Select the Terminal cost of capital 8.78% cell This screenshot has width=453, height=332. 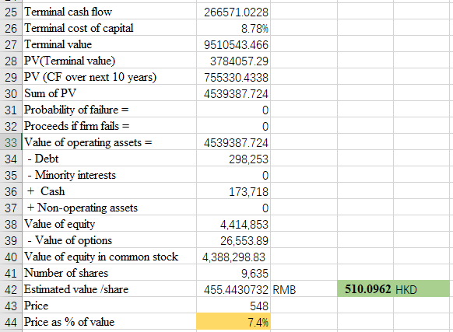(234, 28)
